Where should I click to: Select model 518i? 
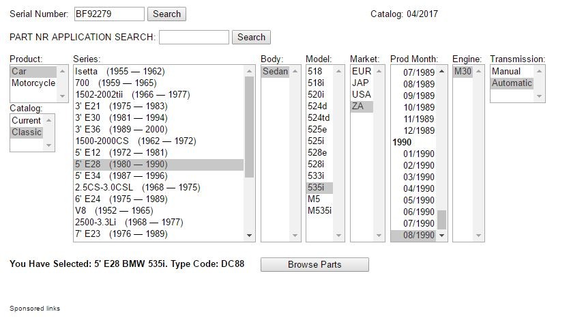click(319, 83)
